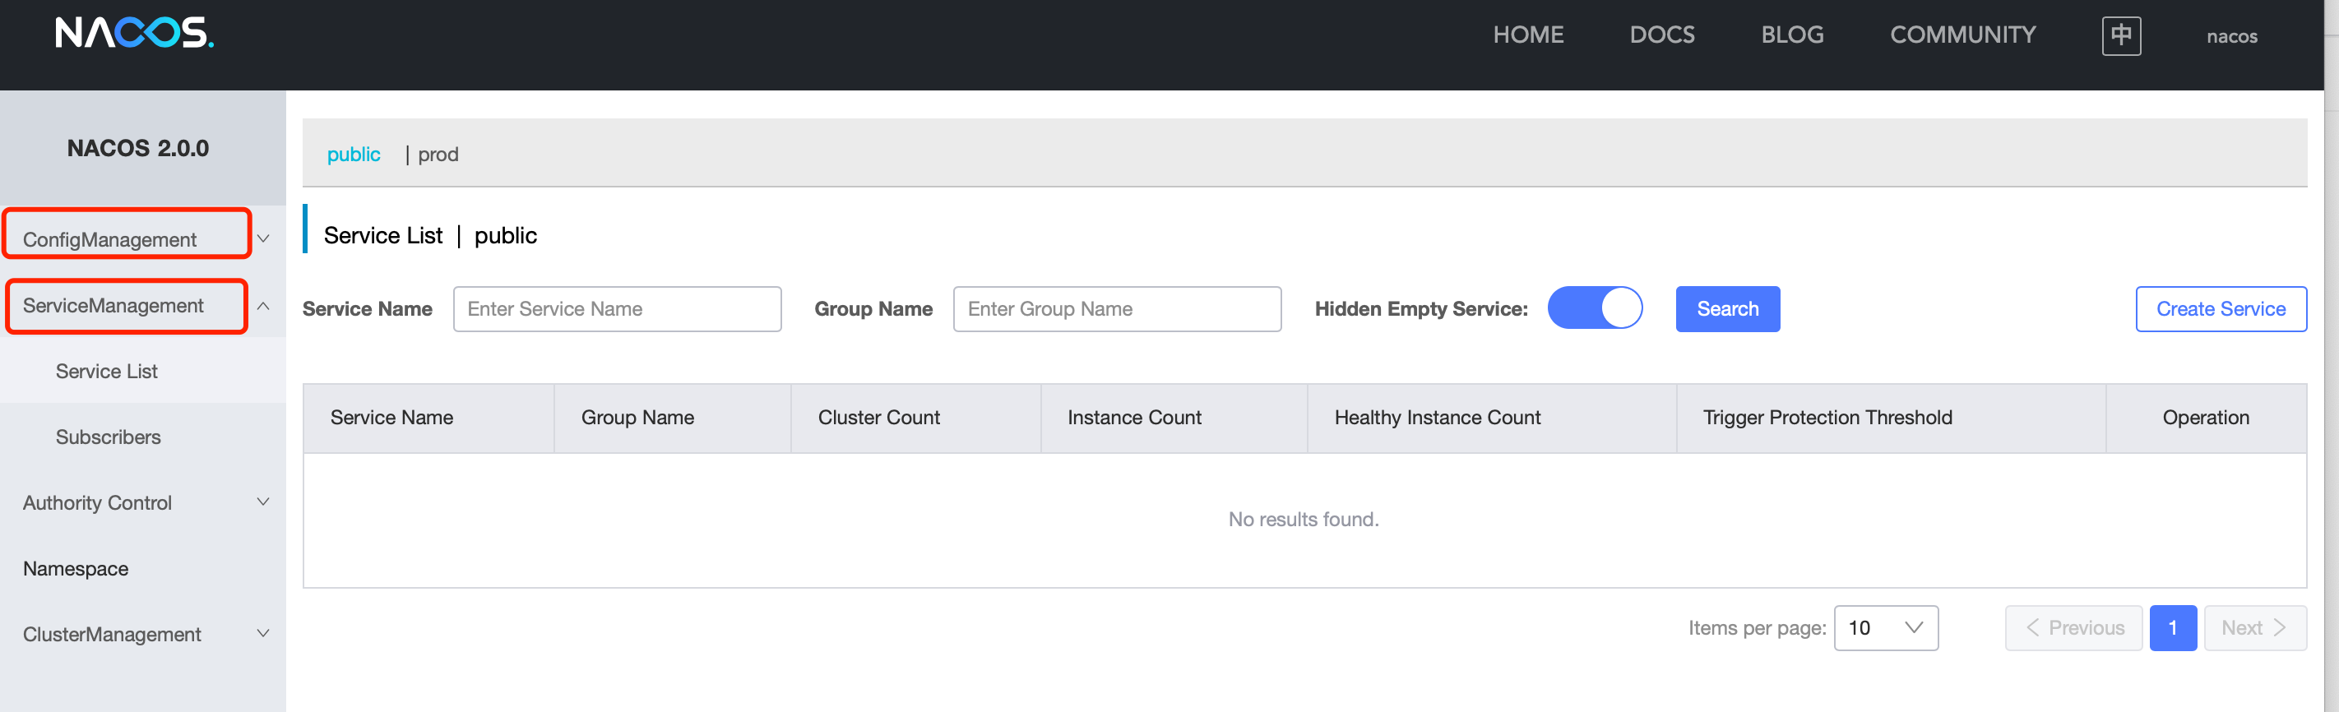Image resolution: width=2339 pixels, height=712 pixels.
Task: Click the Create Service button
Action: 2220,309
